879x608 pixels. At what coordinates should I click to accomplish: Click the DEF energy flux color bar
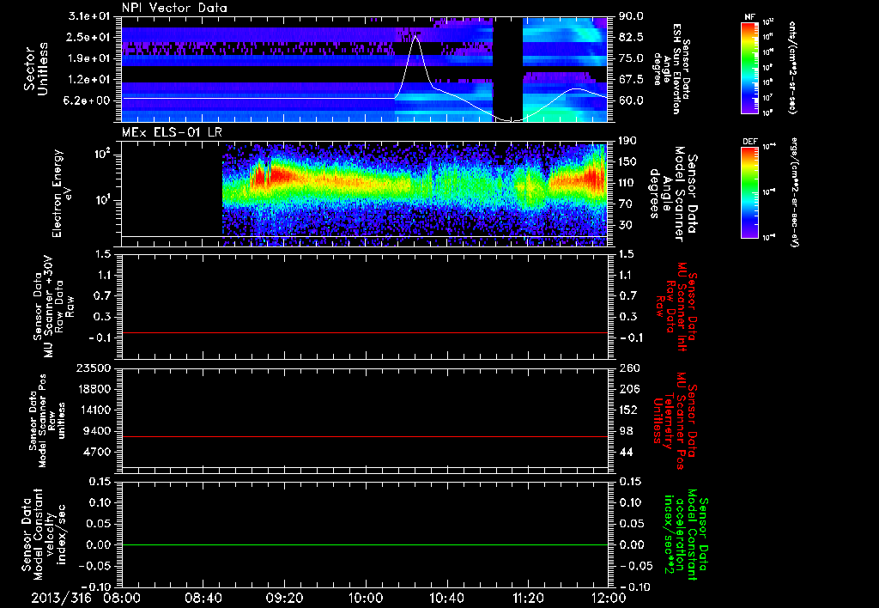point(750,192)
